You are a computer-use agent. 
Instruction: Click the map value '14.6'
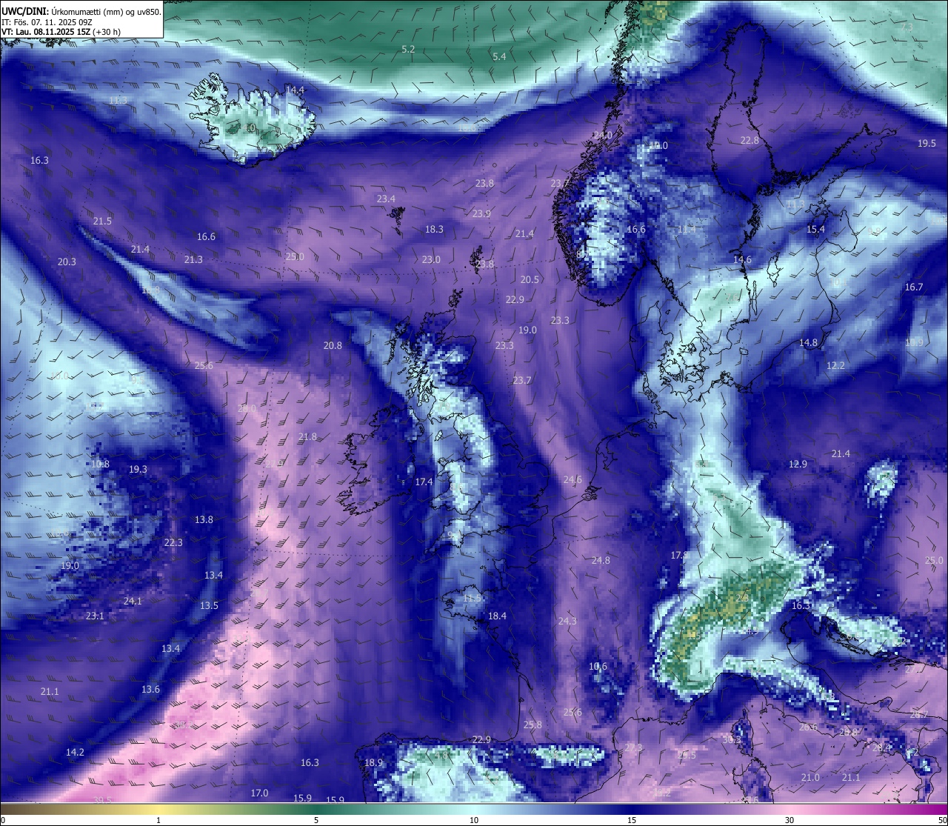pyautogui.click(x=742, y=259)
